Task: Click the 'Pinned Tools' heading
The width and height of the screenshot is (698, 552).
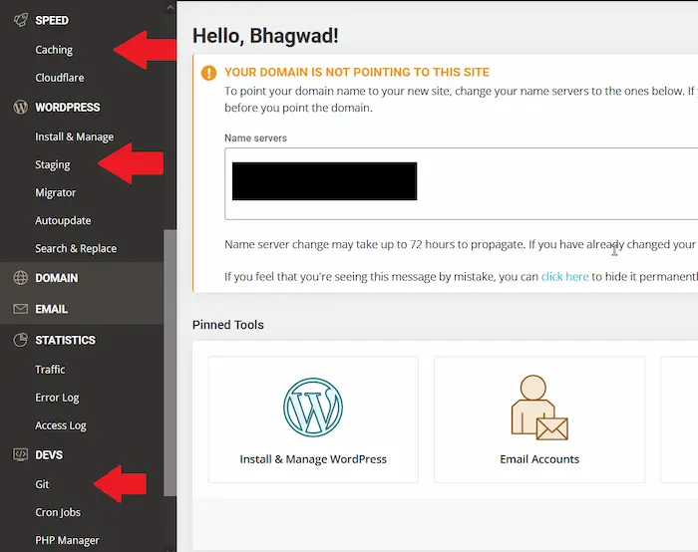Action: point(228,325)
